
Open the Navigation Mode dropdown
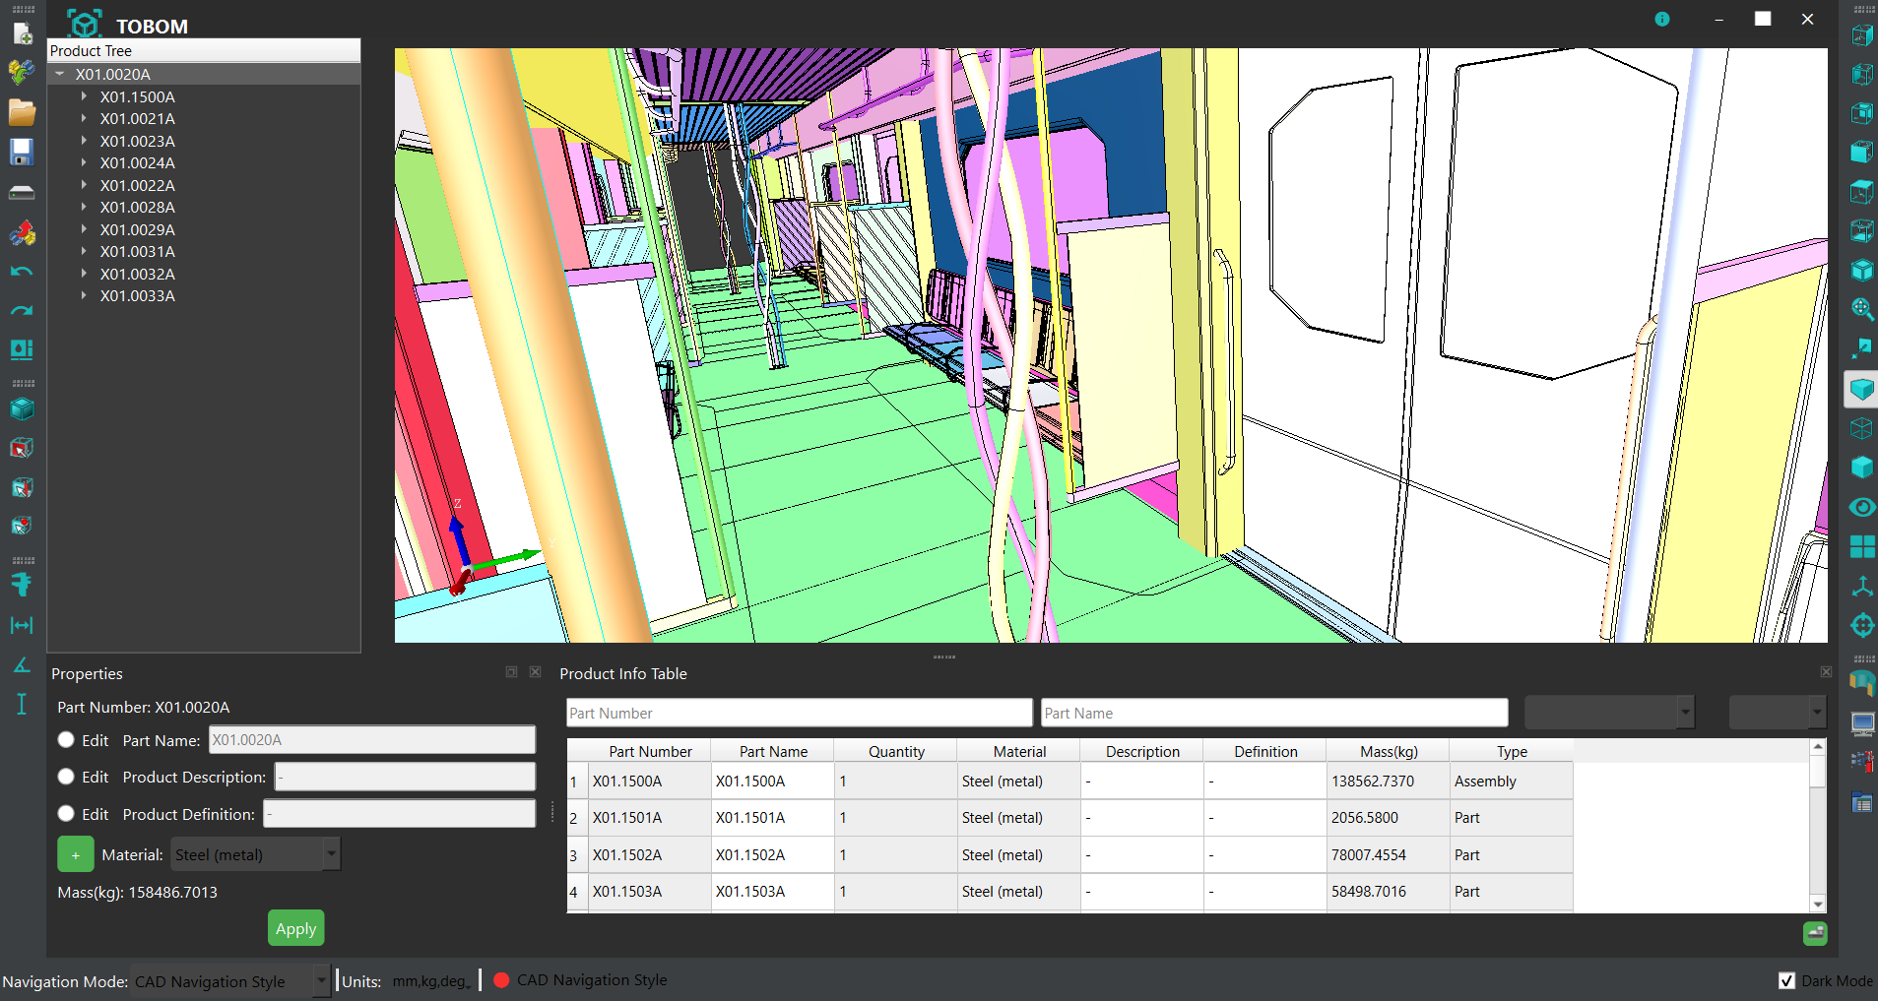230,981
